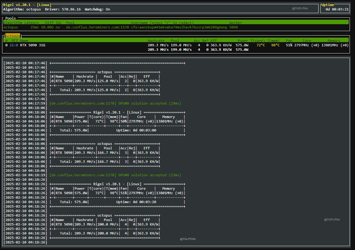Click the 'Watchdog: On' status text
The width and height of the screenshot is (355, 250).
97,9
